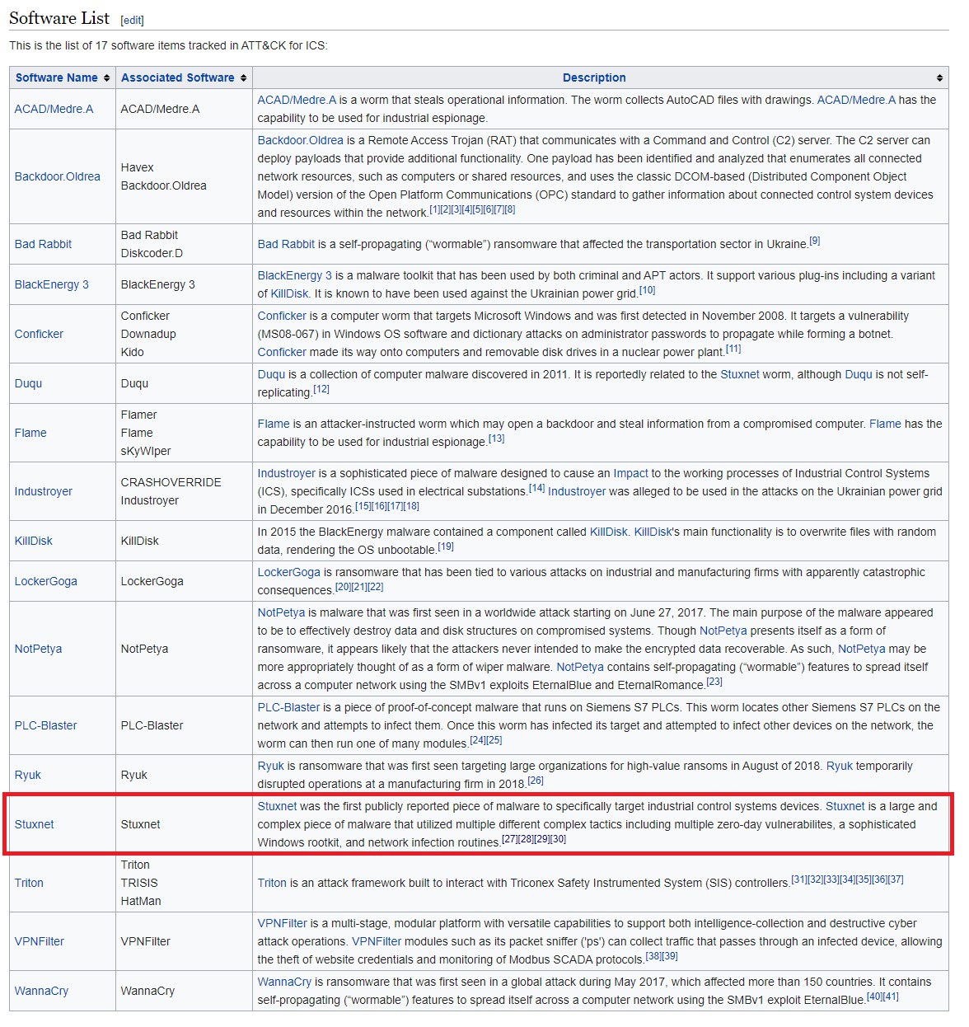The image size is (969, 1027).
Task: Follow first Ryuk link in Ryuk description
Action: point(270,766)
